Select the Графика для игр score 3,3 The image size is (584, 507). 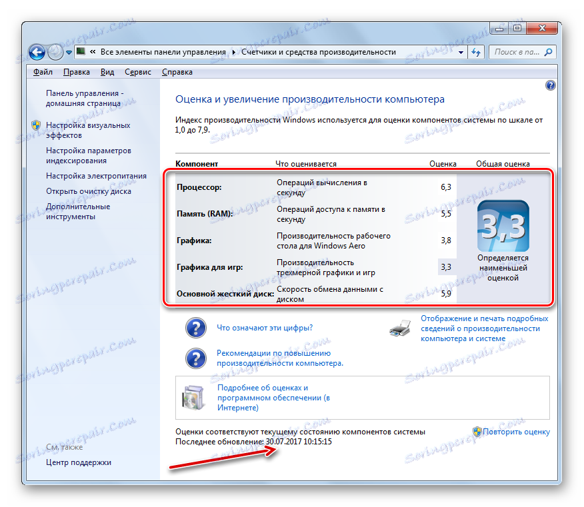tap(446, 267)
